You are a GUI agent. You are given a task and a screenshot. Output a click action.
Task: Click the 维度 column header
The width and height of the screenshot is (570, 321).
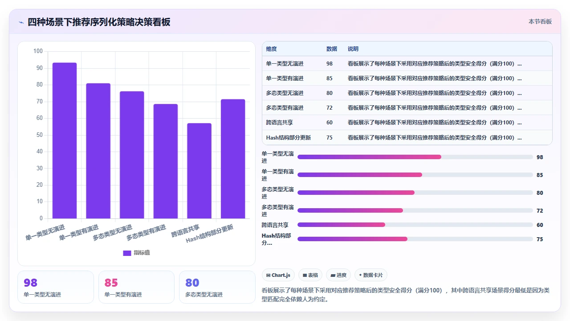pos(272,49)
